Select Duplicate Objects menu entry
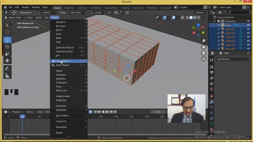 pyautogui.click(x=69, y=47)
